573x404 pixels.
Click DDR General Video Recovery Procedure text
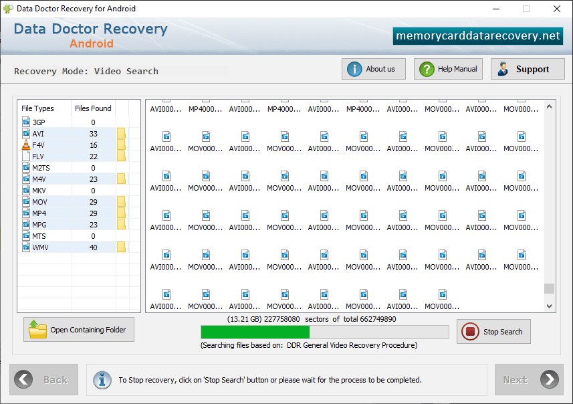click(x=352, y=345)
